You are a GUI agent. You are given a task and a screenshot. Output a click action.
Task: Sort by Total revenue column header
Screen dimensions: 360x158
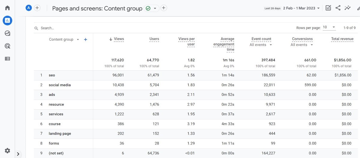point(342,39)
